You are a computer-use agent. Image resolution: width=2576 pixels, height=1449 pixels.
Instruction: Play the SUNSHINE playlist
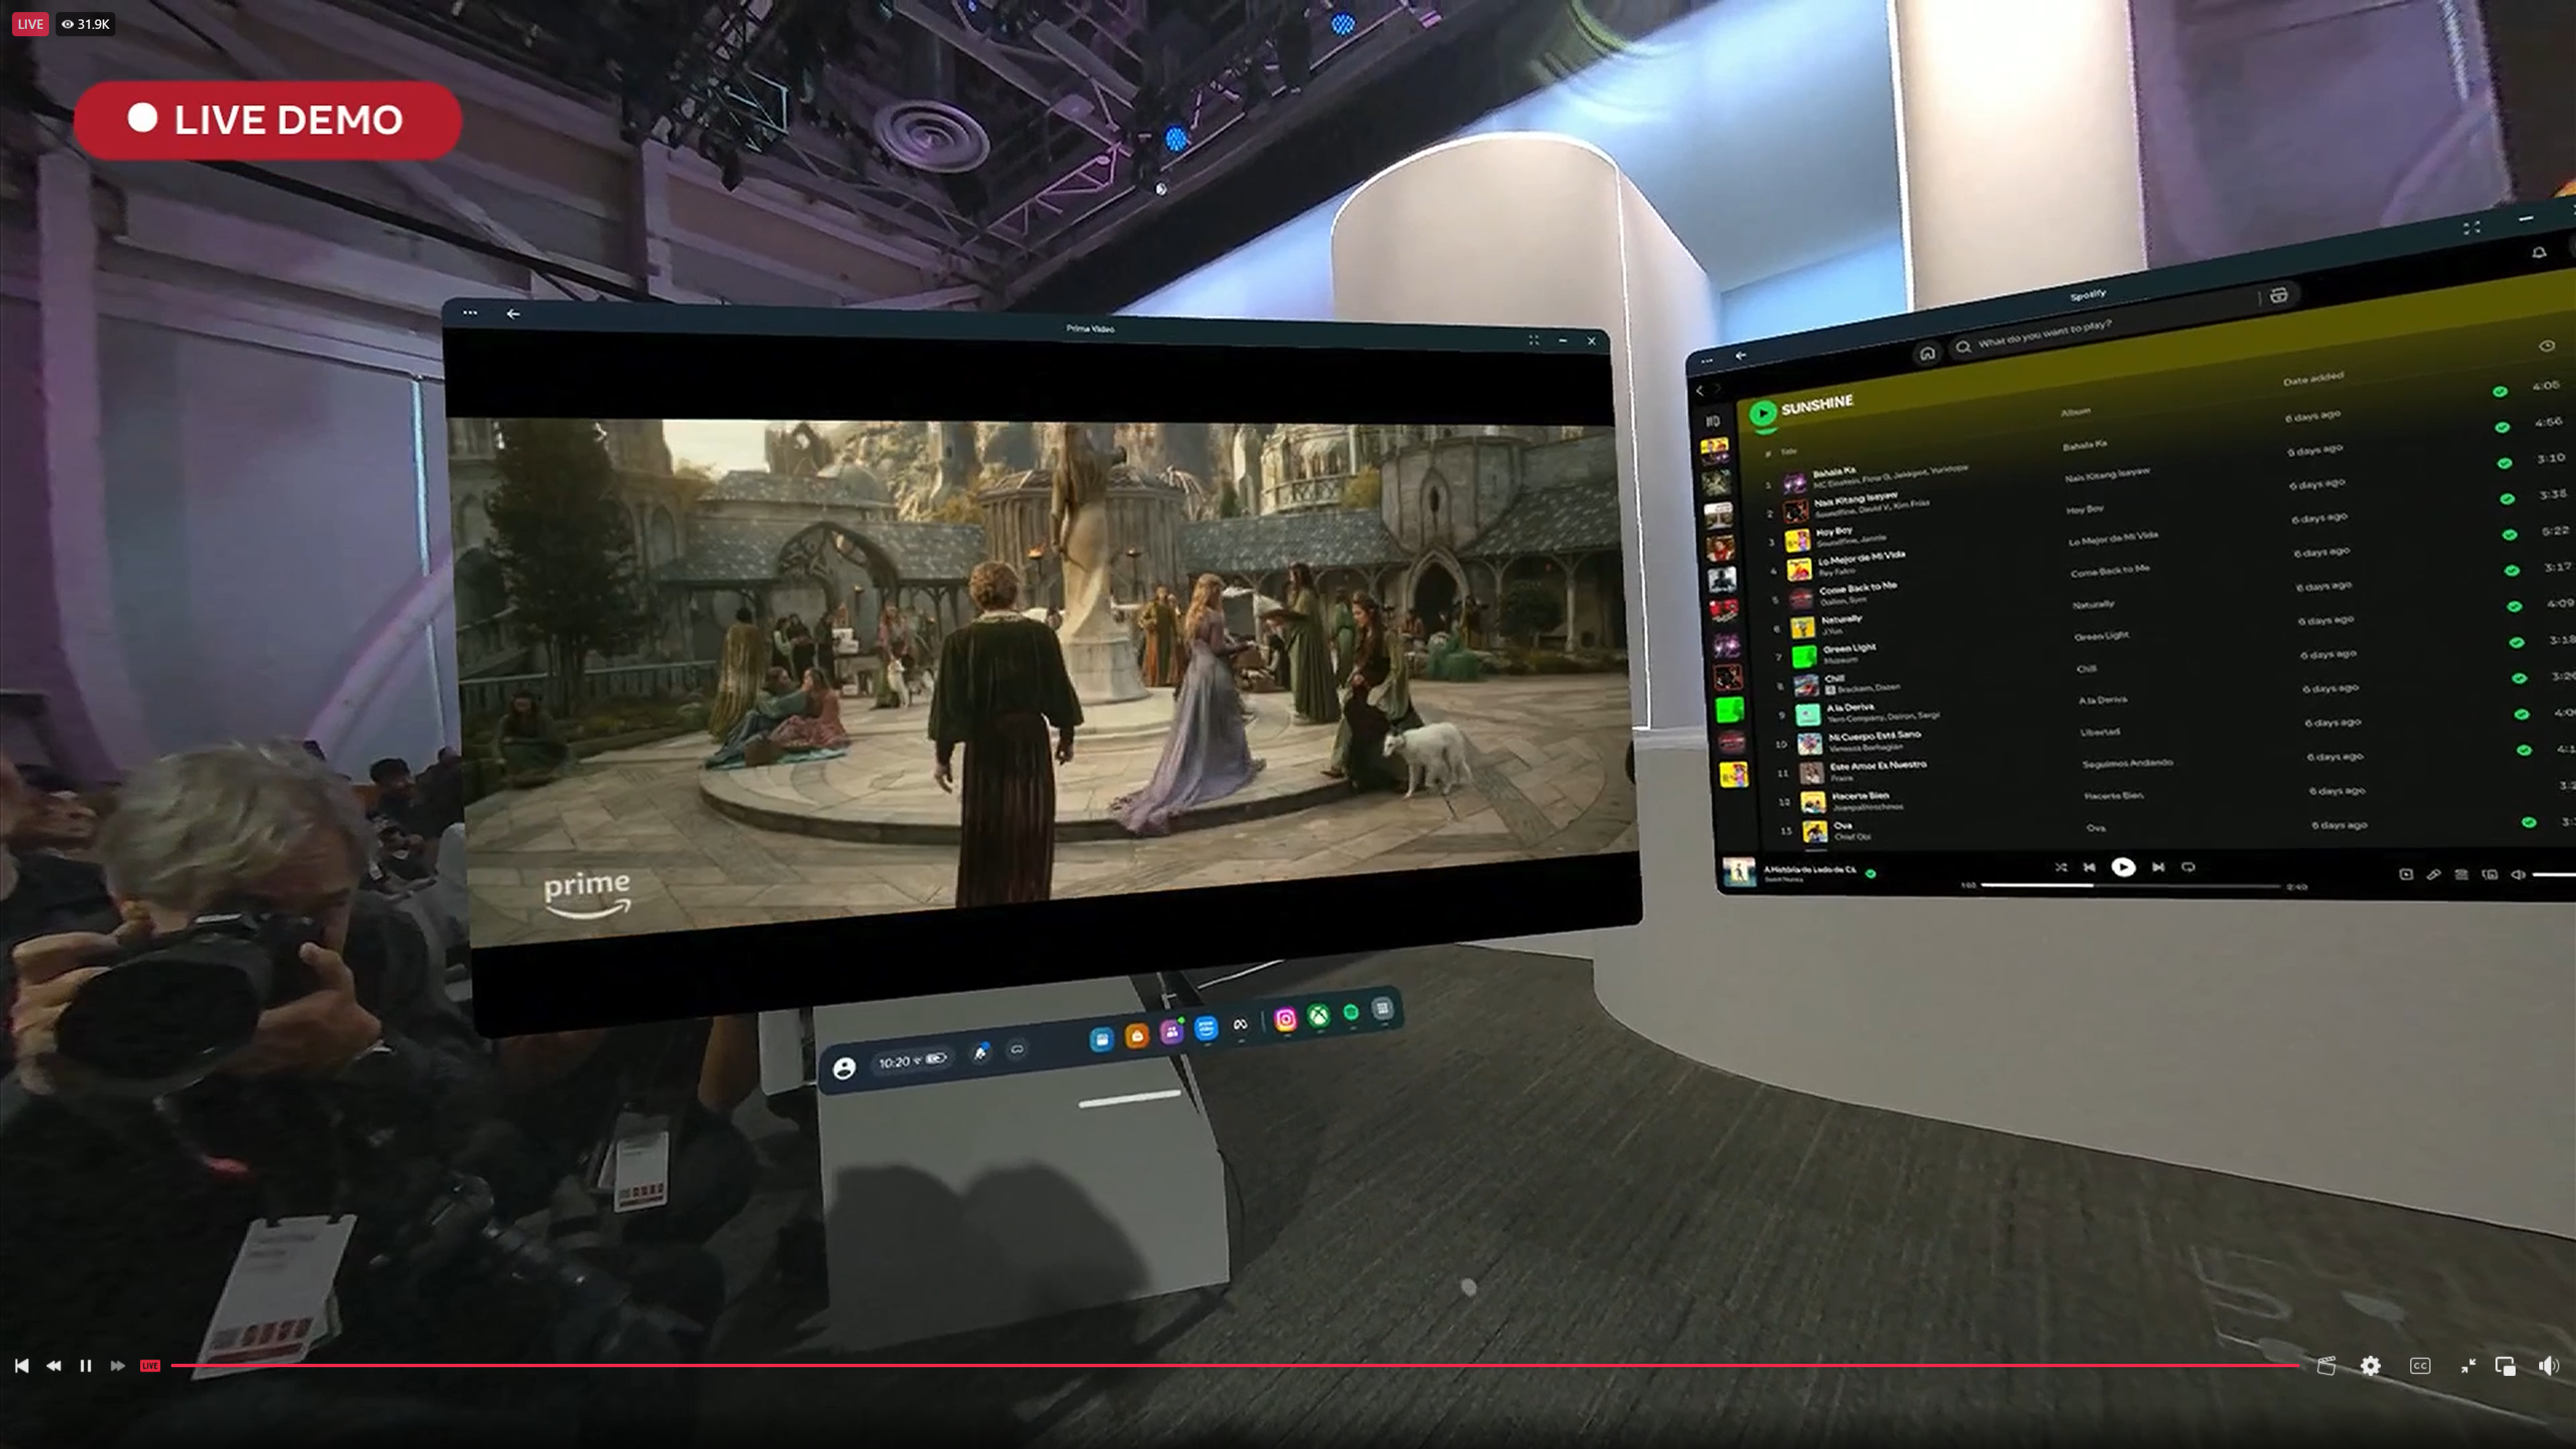pyautogui.click(x=1763, y=413)
